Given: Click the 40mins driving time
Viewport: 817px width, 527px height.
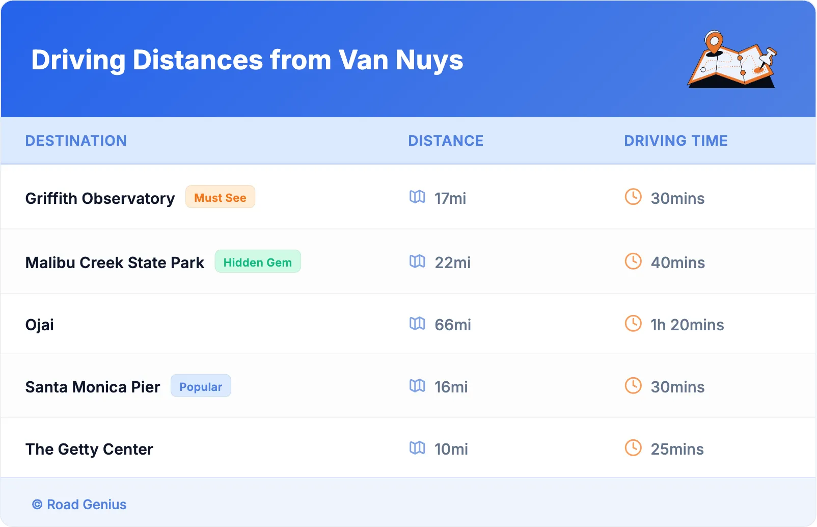Looking at the screenshot, I should point(678,262).
